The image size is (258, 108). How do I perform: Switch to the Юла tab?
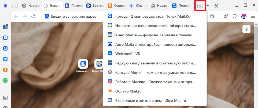click(x=138, y=6)
